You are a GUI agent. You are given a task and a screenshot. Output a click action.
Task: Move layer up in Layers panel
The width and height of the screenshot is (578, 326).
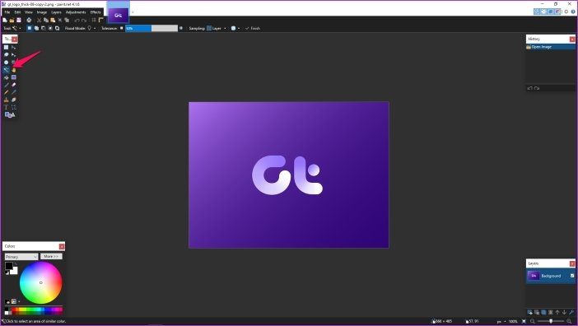click(x=557, y=312)
